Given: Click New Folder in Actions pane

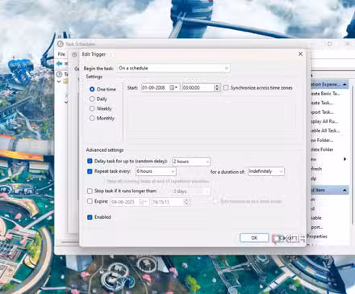Looking at the screenshot, I should [322, 141].
